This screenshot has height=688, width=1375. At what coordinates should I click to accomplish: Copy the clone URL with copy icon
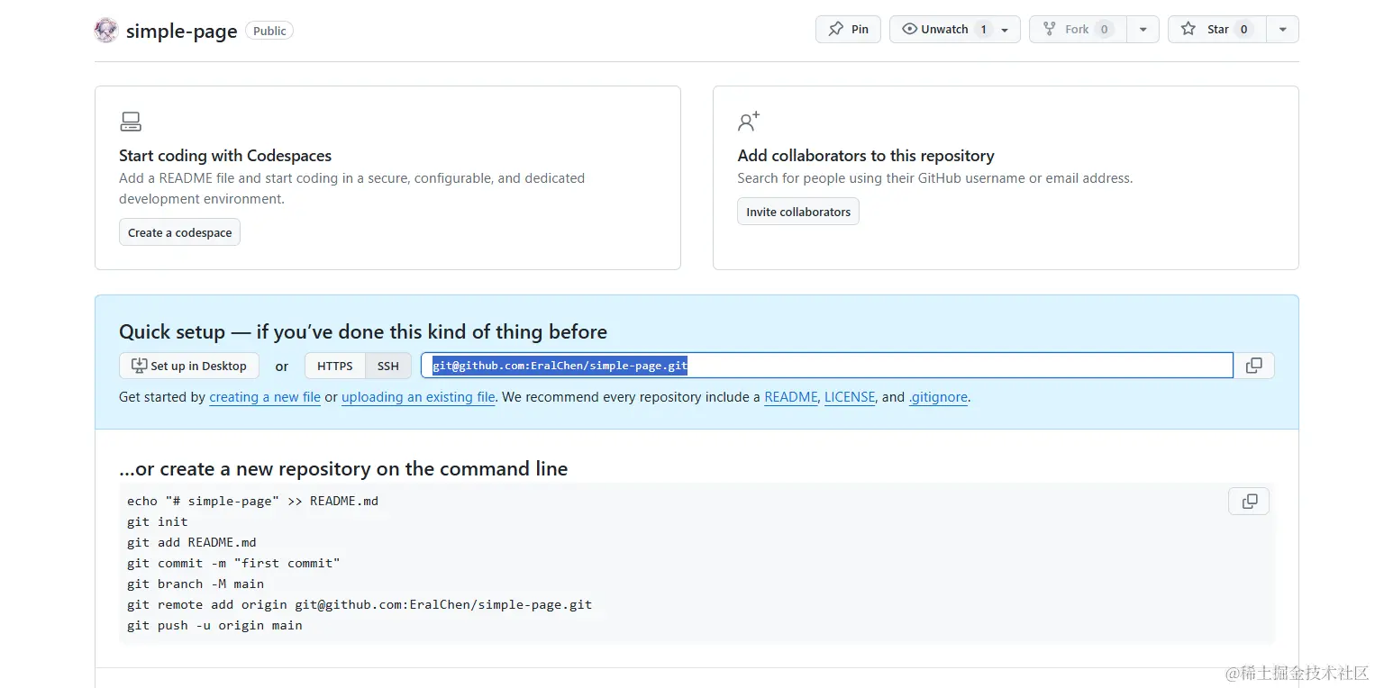pyautogui.click(x=1253, y=366)
